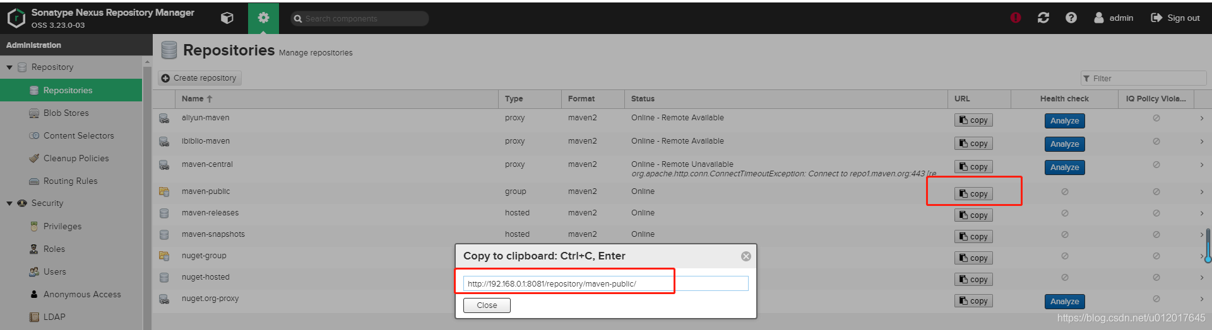Copy URL of aliyun-maven repository
Viewport: 1212px width, 330px height.
click(973, 120)
